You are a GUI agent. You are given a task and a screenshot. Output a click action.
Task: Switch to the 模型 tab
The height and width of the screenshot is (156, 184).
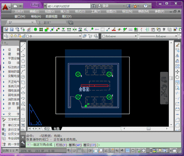[47, 129]
